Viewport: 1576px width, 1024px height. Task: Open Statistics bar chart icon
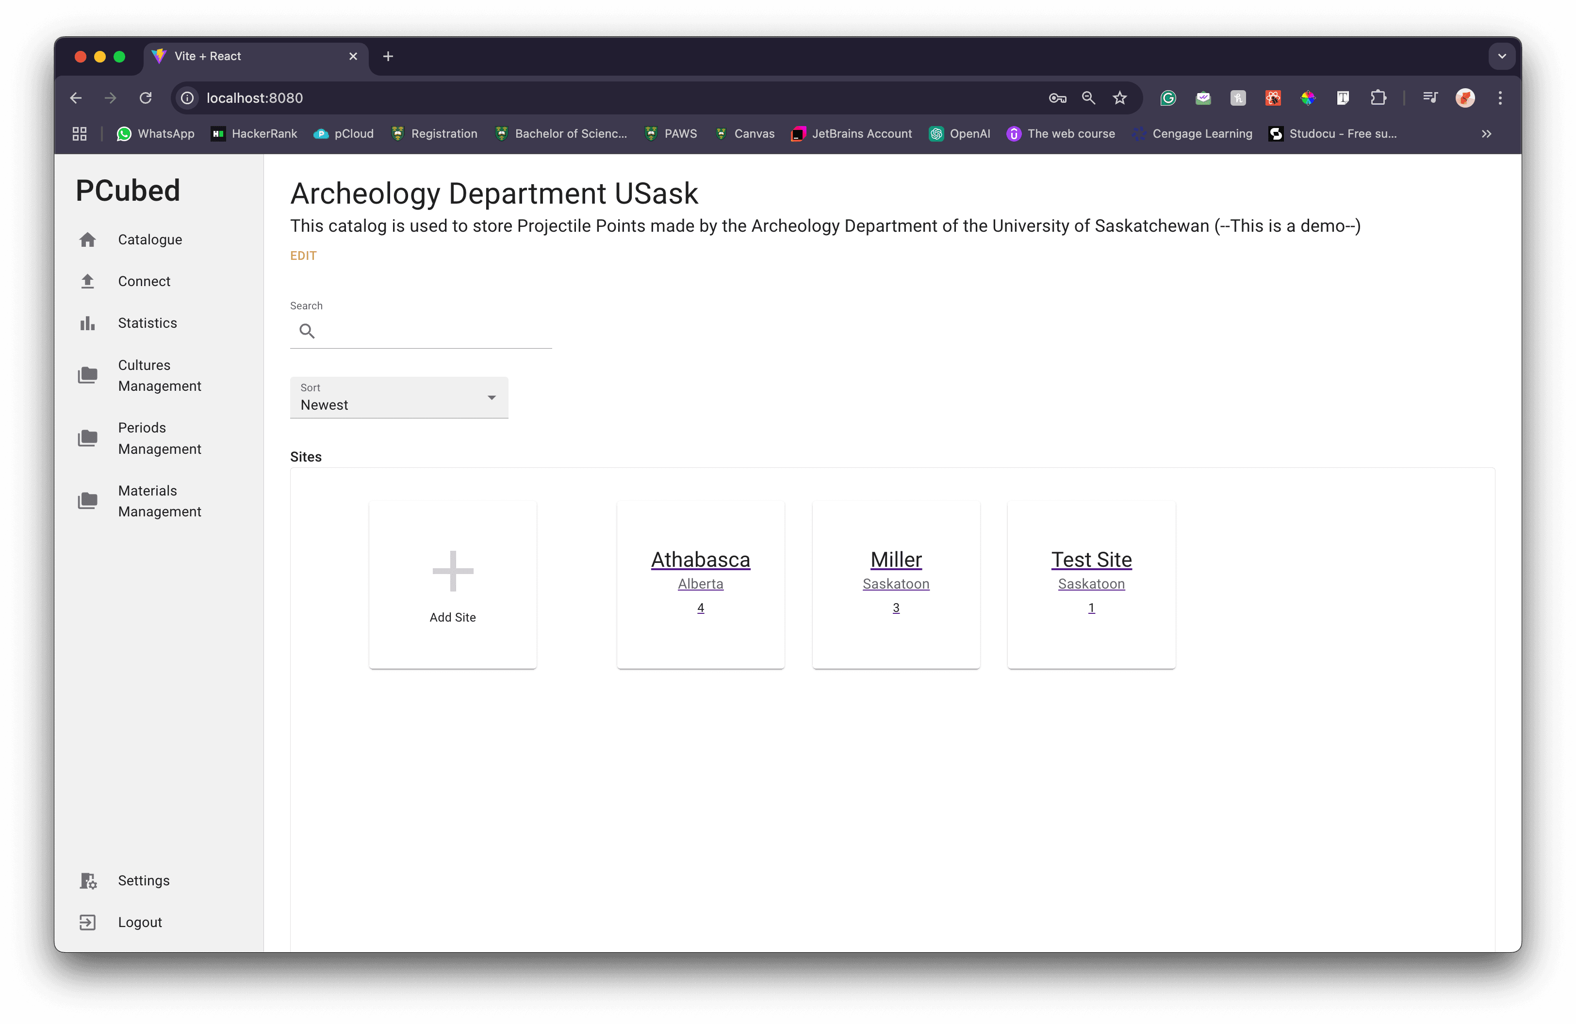pyautogui.click(x=87, y=323)
